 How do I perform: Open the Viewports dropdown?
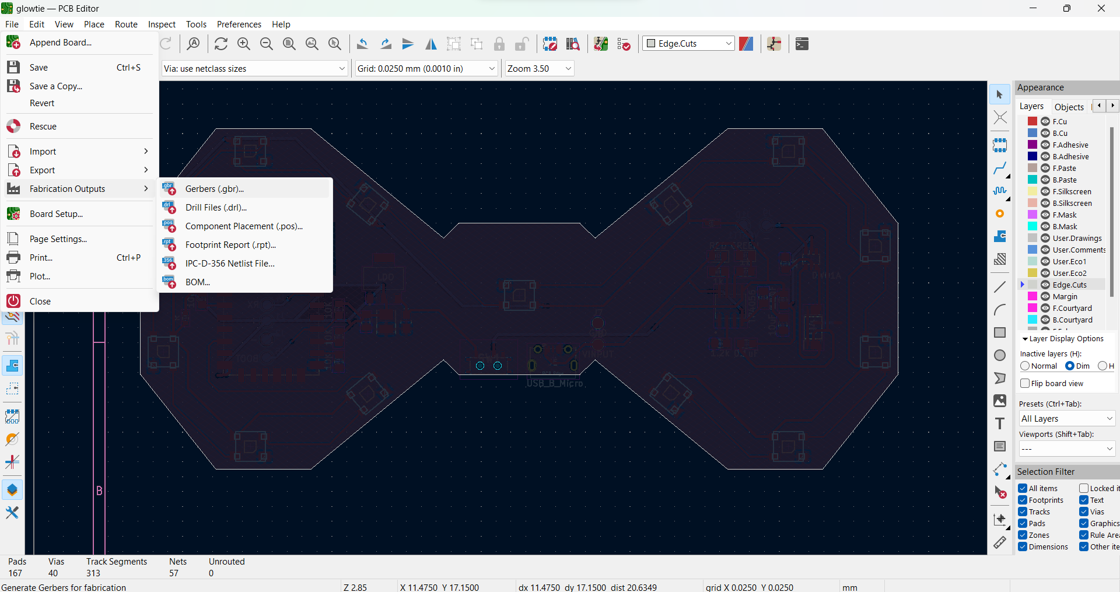click(x=1067, y=449)
